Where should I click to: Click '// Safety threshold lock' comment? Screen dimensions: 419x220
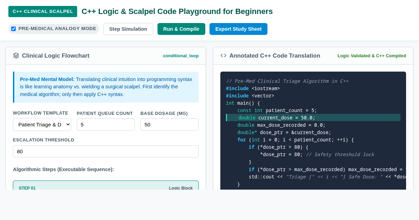tap(340, 154)
